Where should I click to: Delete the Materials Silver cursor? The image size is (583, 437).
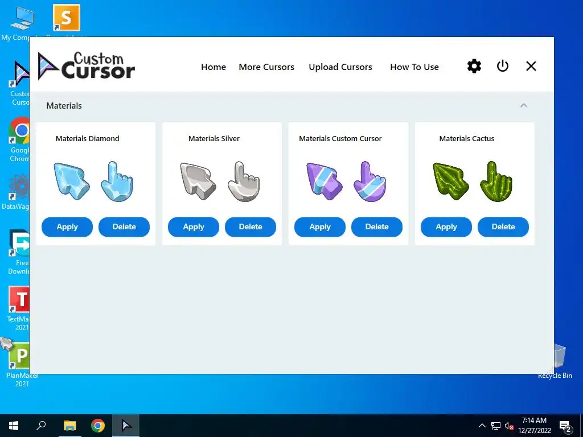click(x=251, y=226)
